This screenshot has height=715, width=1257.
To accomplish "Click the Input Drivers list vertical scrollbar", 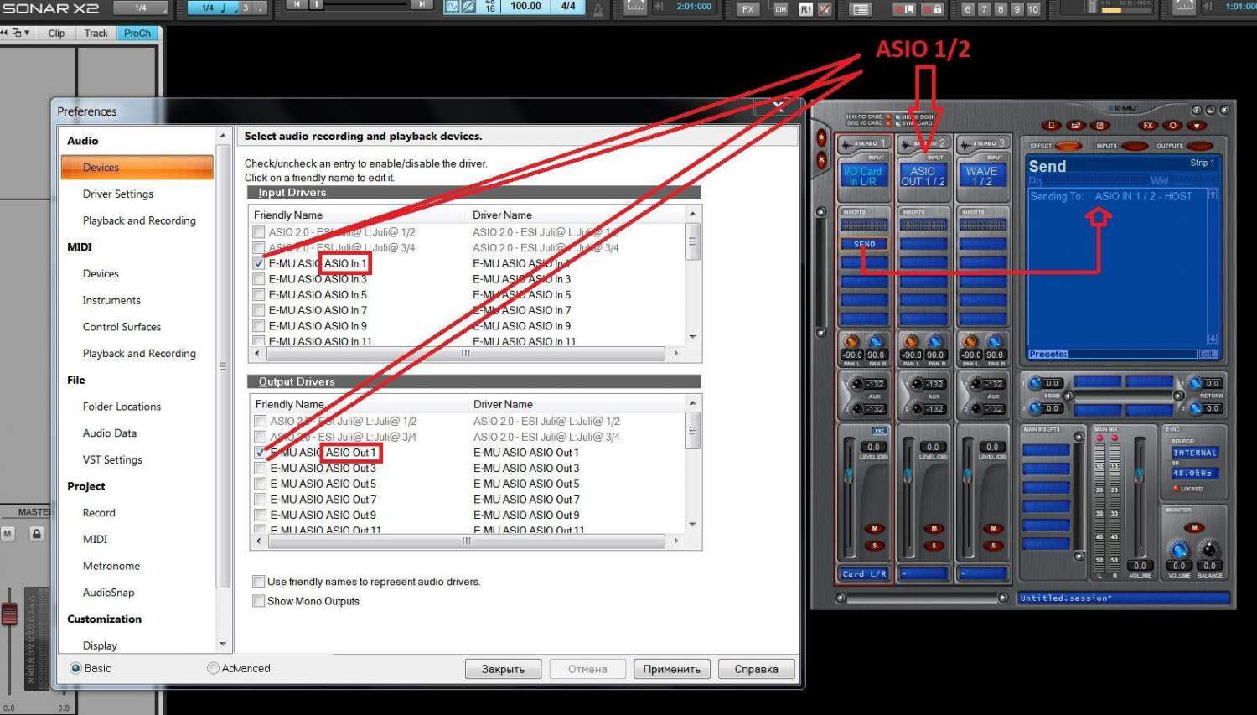I will [692, 276].
